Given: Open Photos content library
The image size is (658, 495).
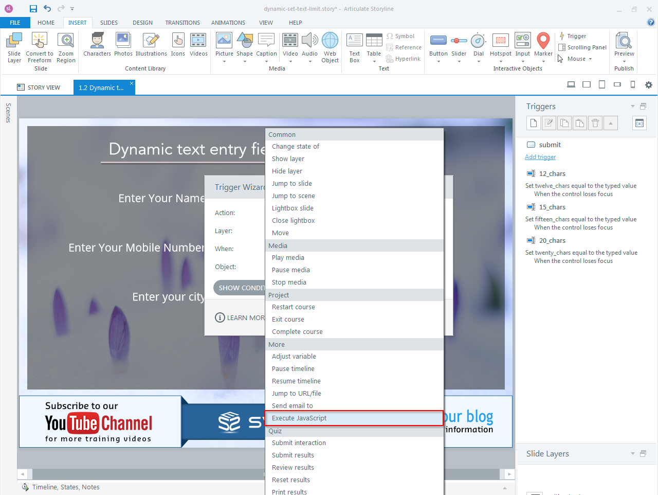Looking at the screenshot, I should pyautogui.click(x=123, y=44).
